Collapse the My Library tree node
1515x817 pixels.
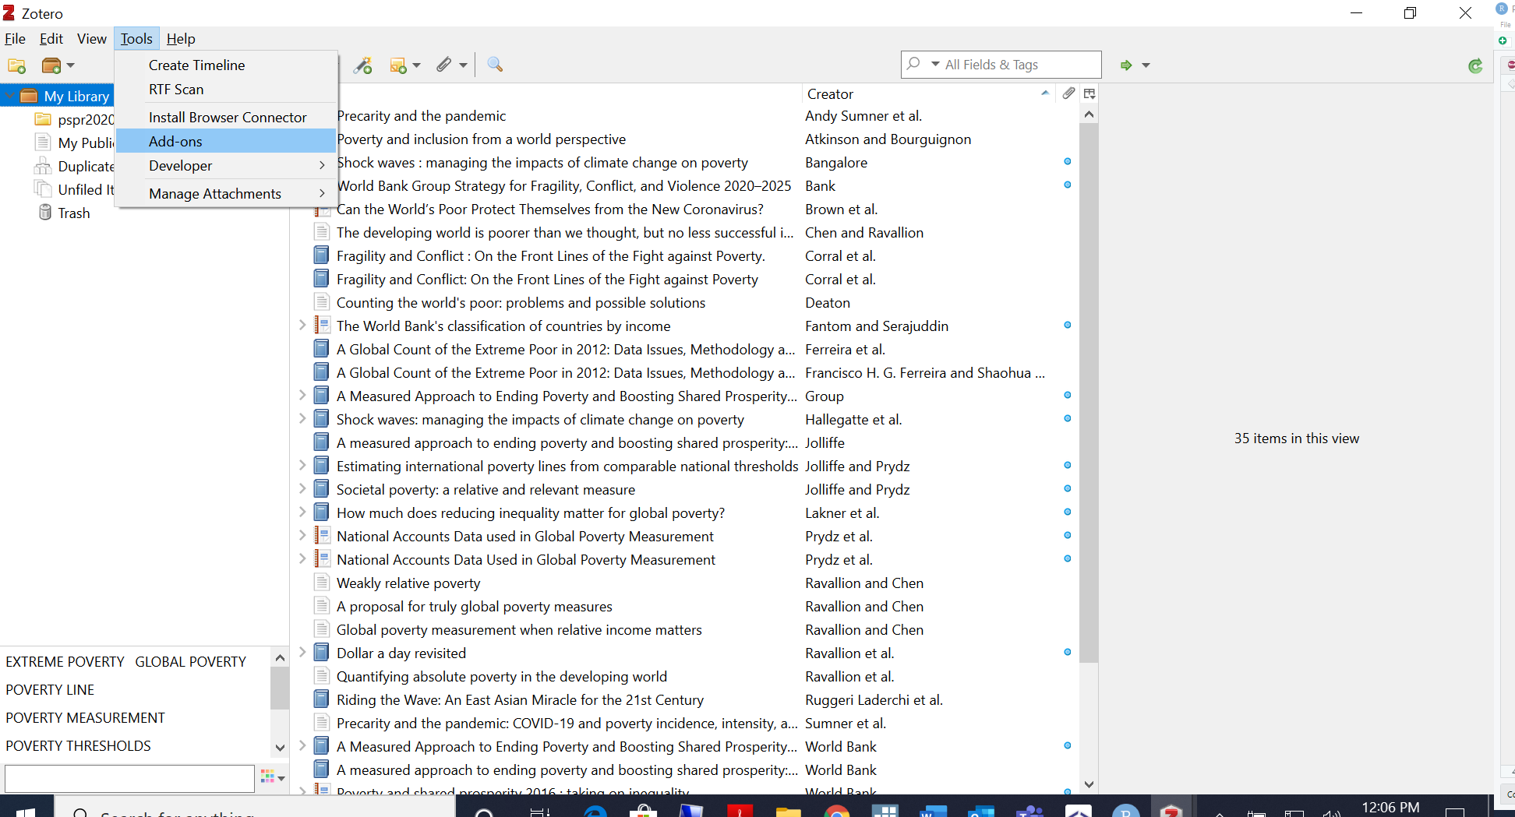[10, 96]
